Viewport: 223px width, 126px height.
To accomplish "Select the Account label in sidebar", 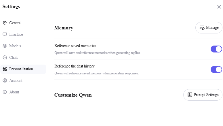I will point(16,80).
